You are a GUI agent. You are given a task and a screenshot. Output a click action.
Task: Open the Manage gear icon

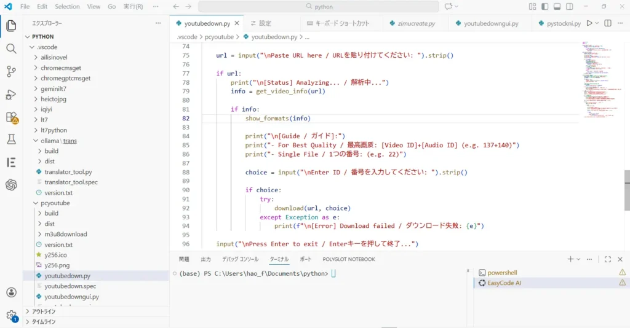[11, 316]
